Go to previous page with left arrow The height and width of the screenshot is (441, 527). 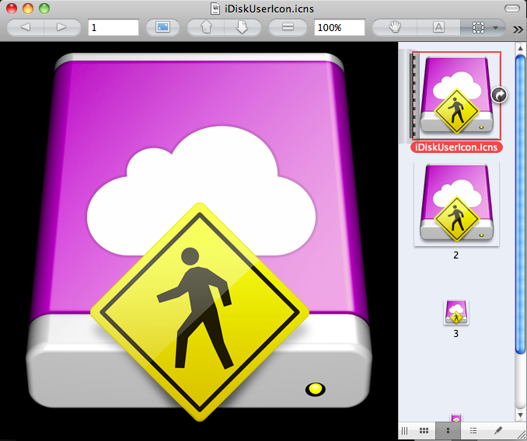pyautogui.click(x=26, y=27)
